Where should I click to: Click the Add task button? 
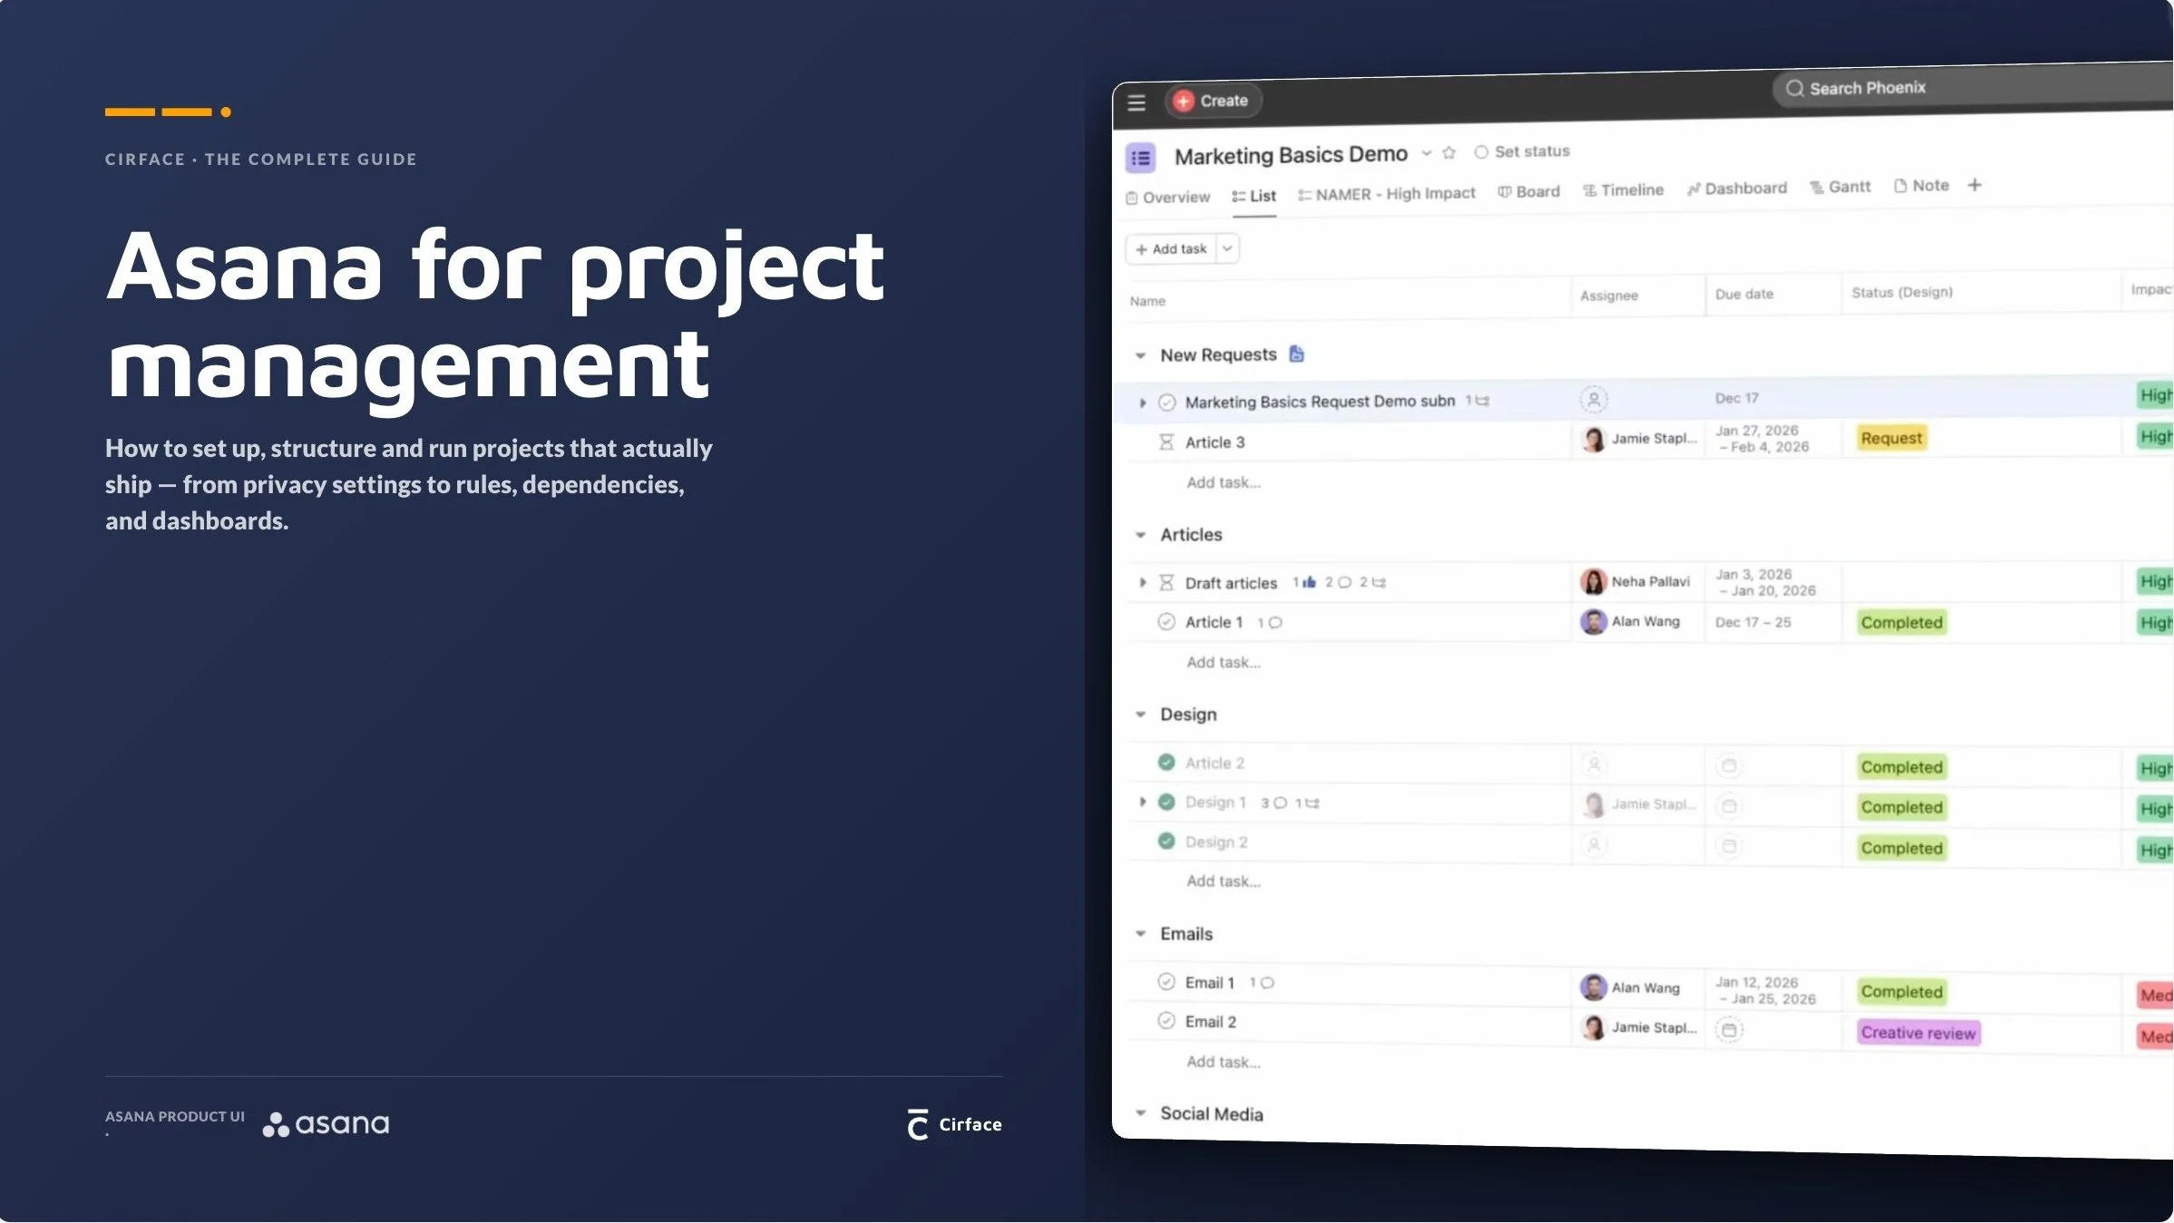[x=1171, y=249]
